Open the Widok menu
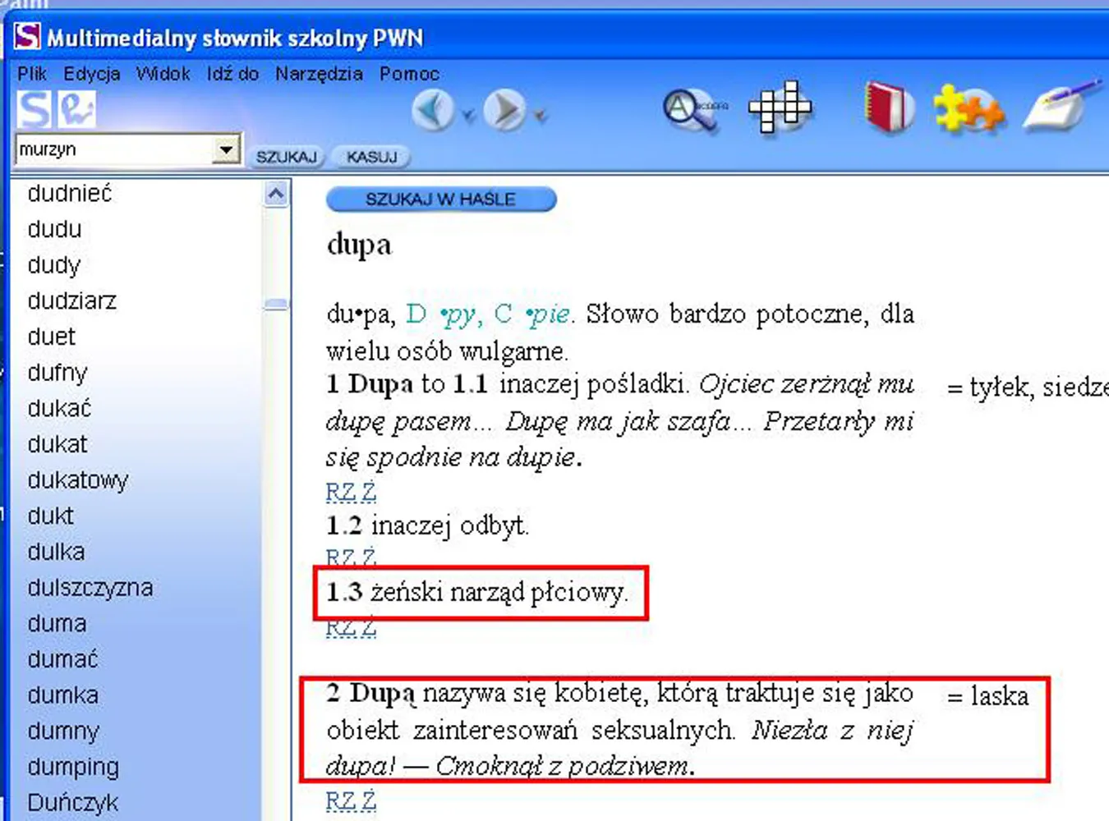This screenshot has height=821, width=1109. tap(163, 74)
